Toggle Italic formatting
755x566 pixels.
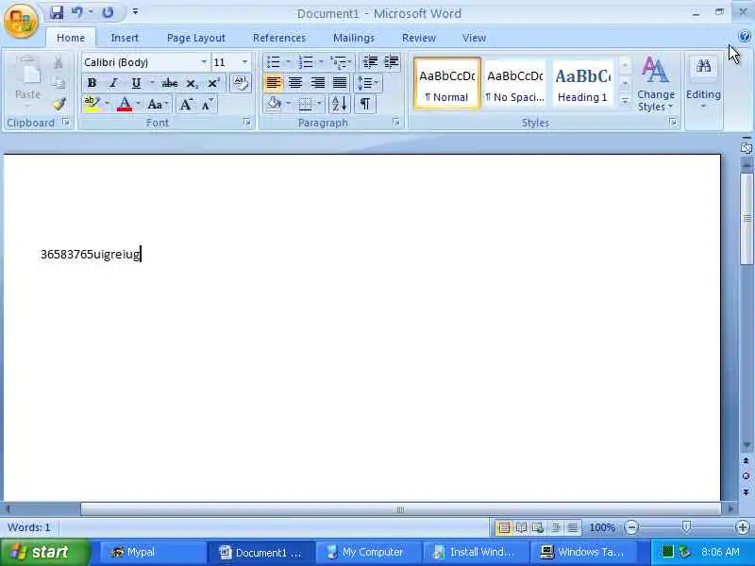(113, 83)
